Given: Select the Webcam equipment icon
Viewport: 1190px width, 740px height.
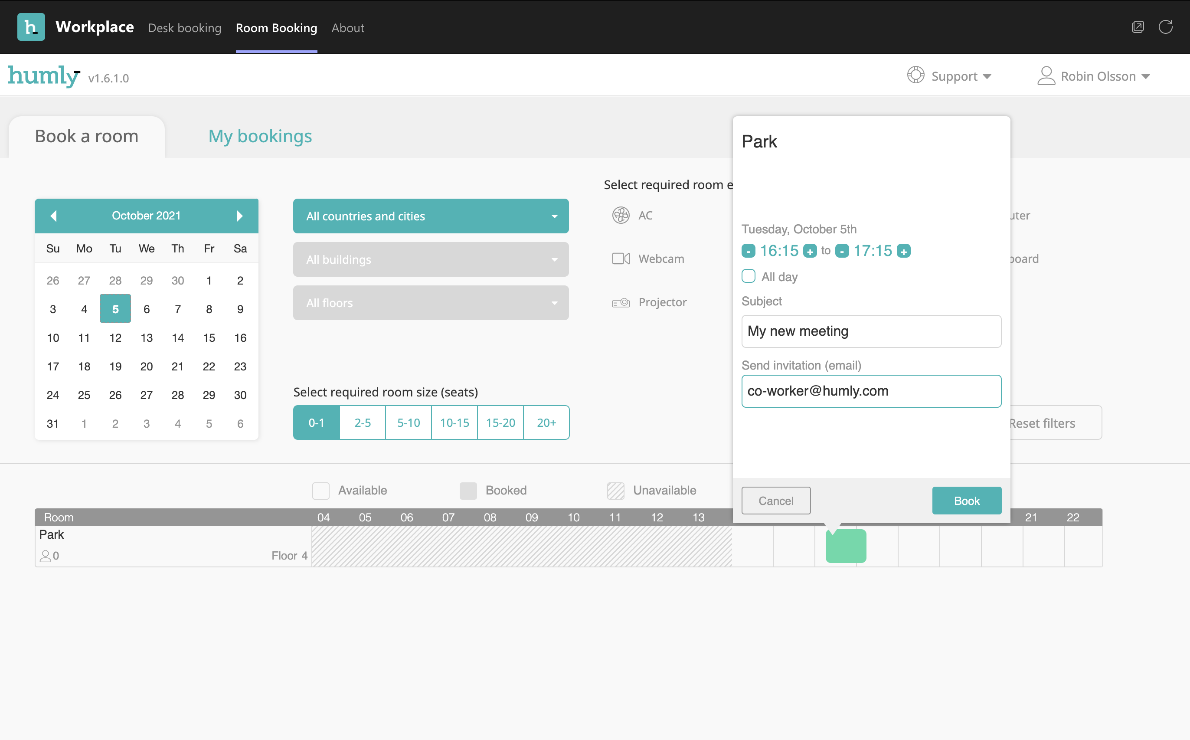Looking at the screenshot, I should [x=621, y=259].
